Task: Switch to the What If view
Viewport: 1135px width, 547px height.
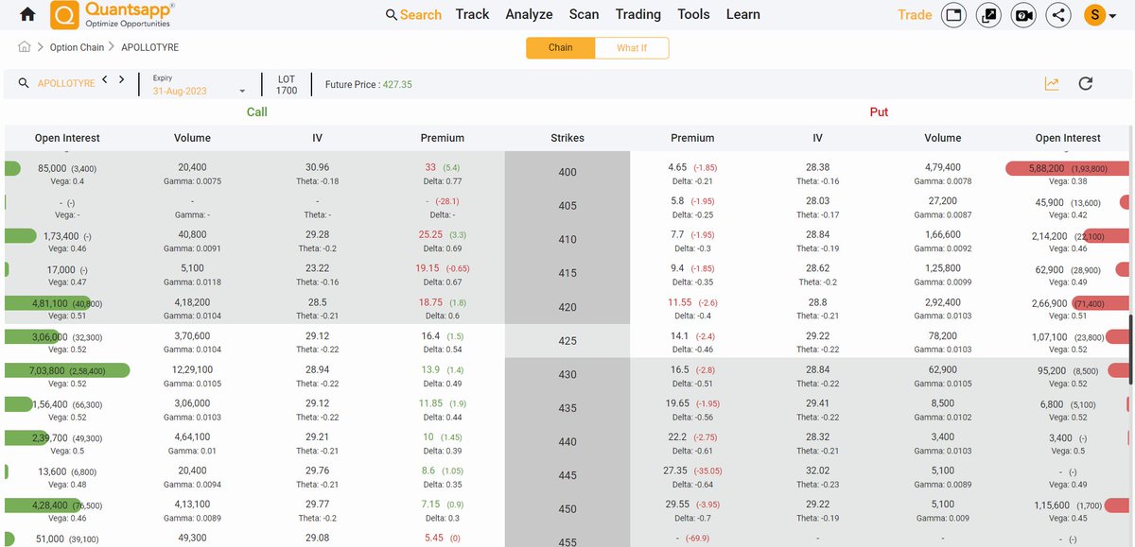Action: [x=632, y=48]
